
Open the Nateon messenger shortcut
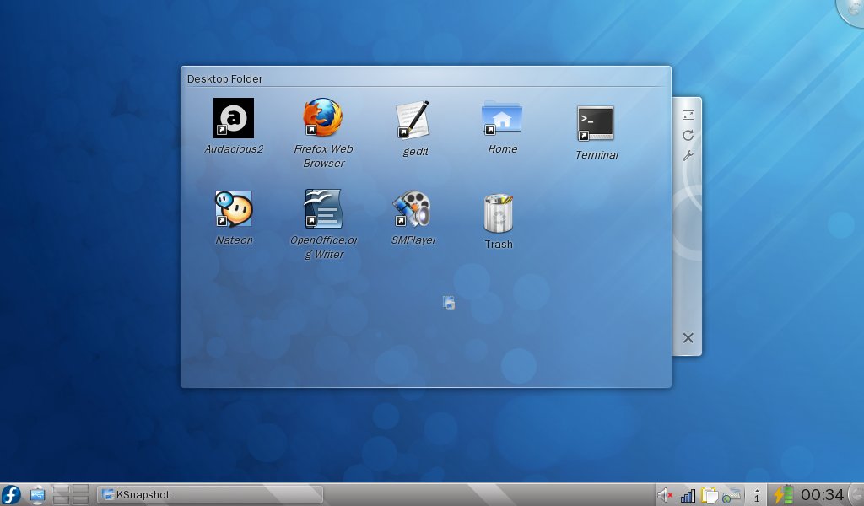(234, 208)
